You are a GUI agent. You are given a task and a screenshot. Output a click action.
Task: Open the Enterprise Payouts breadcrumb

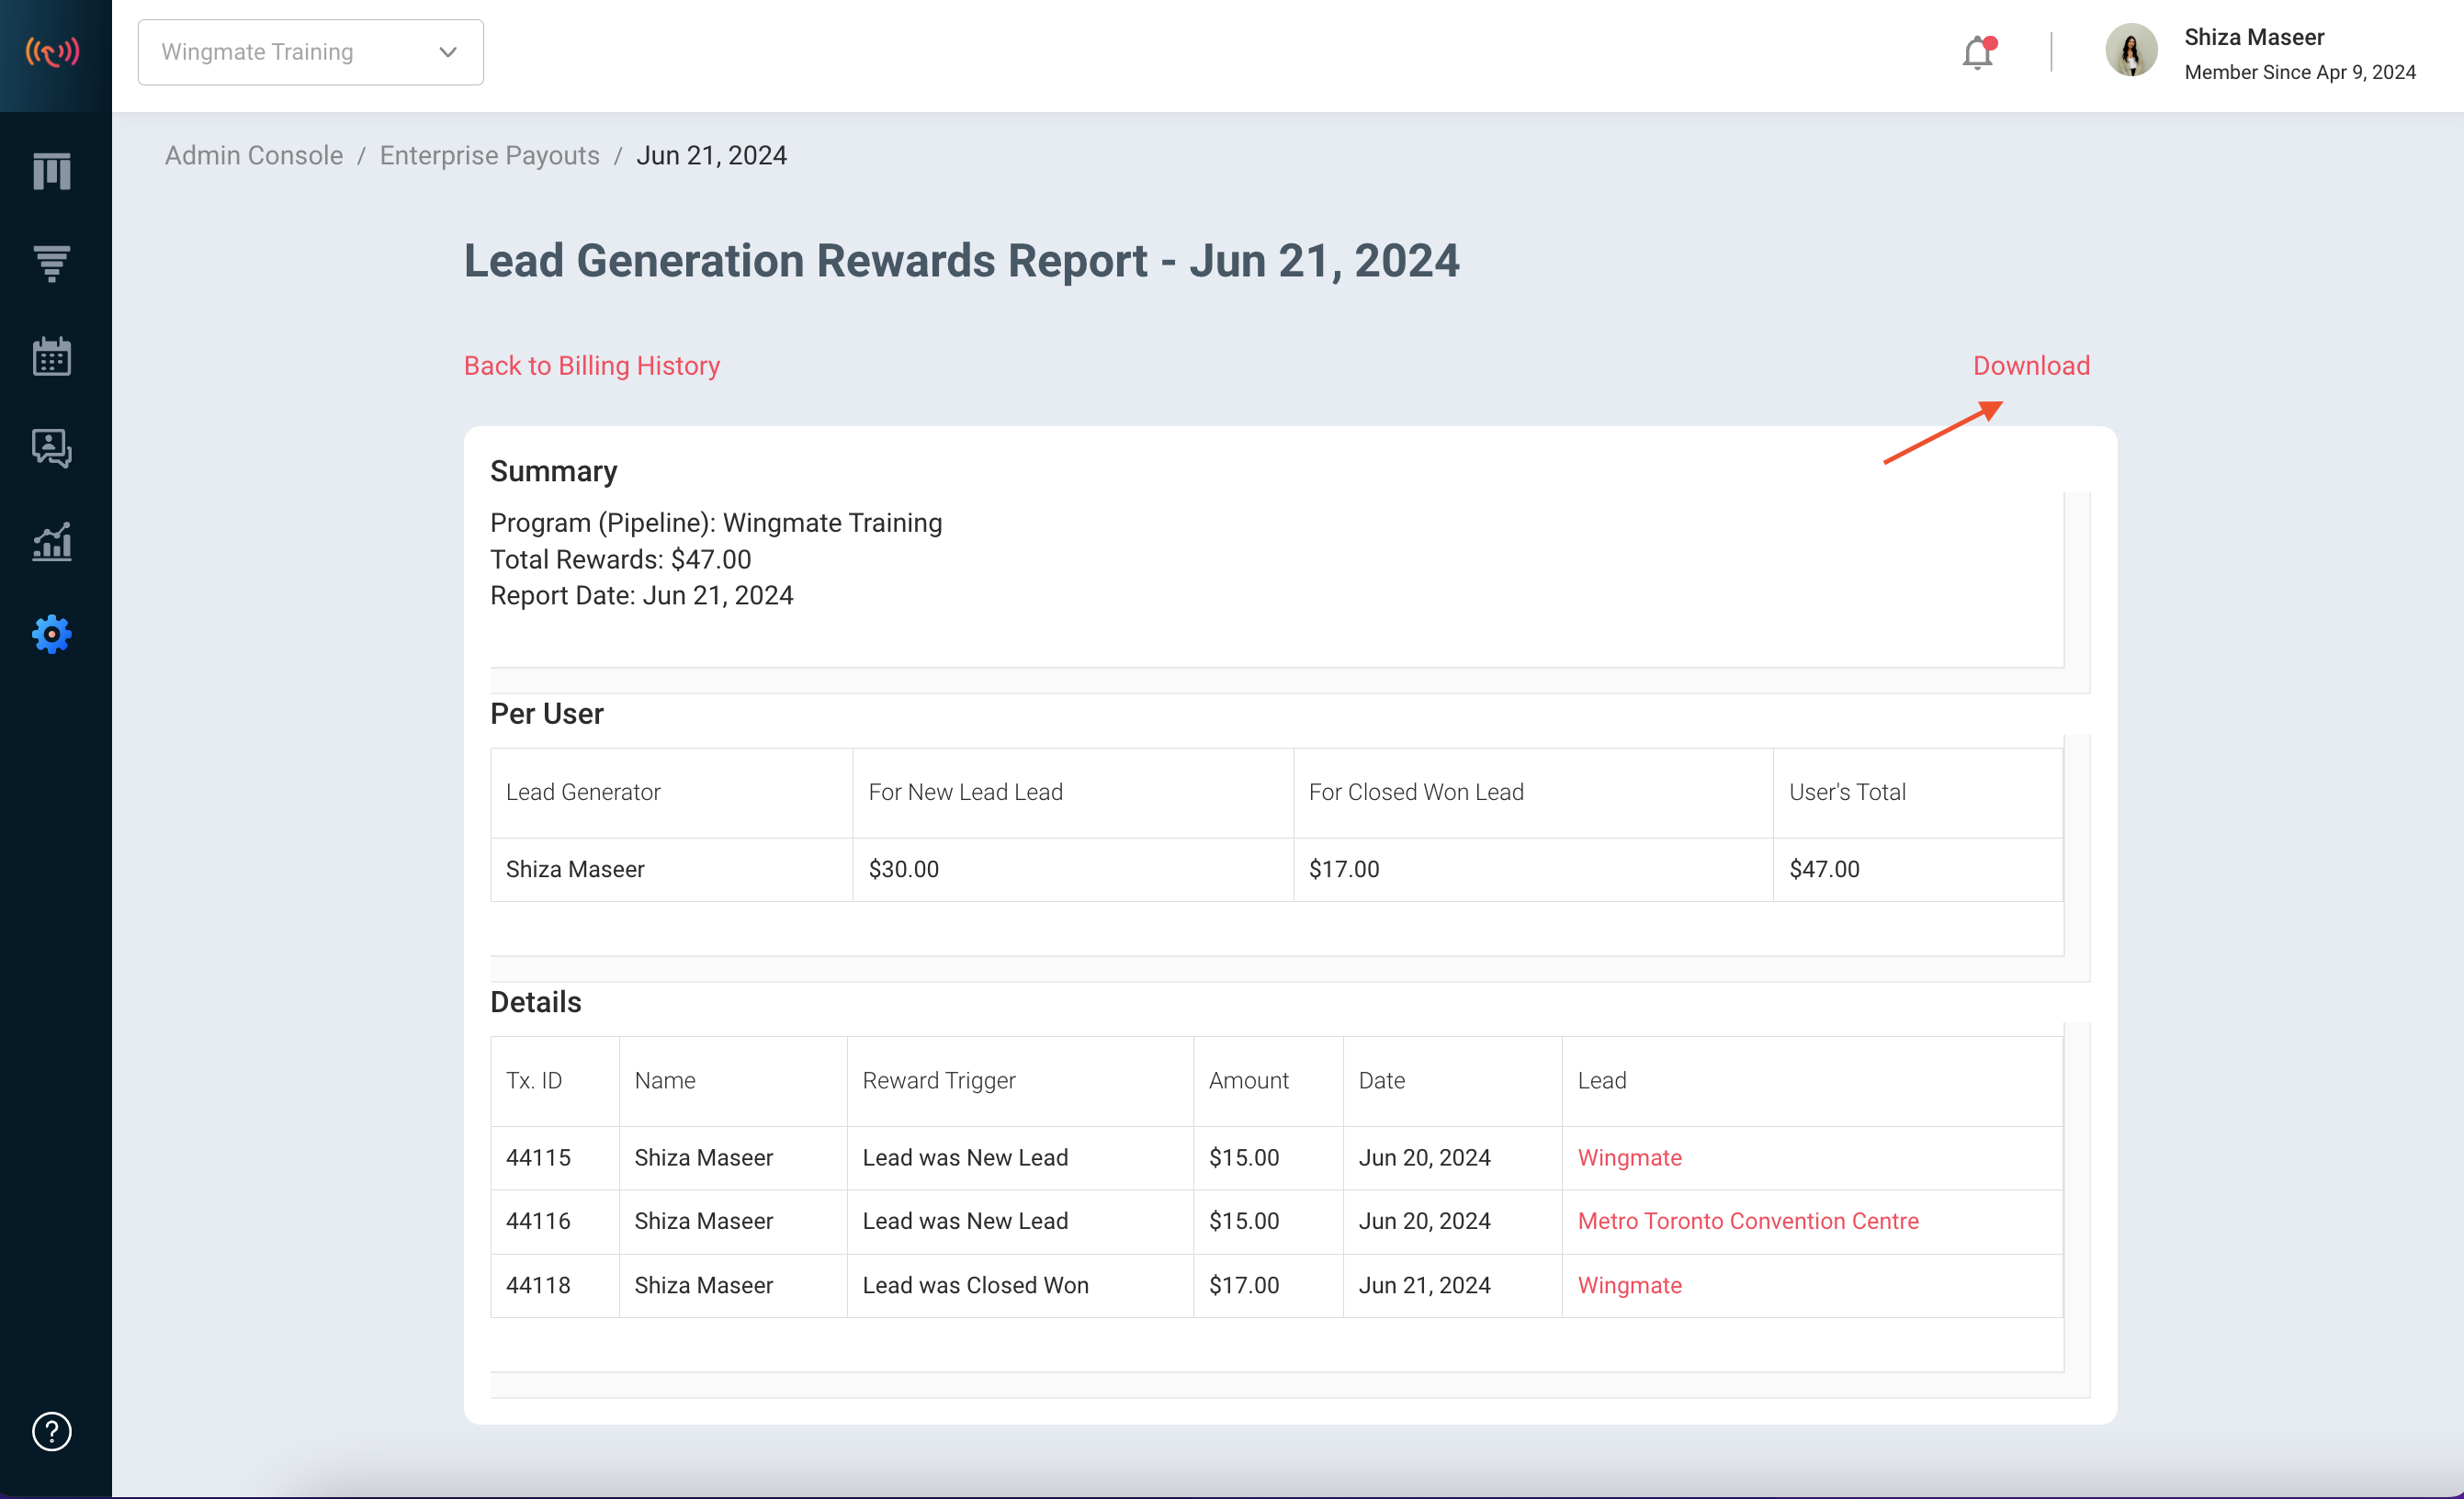(x=489, y=155)
